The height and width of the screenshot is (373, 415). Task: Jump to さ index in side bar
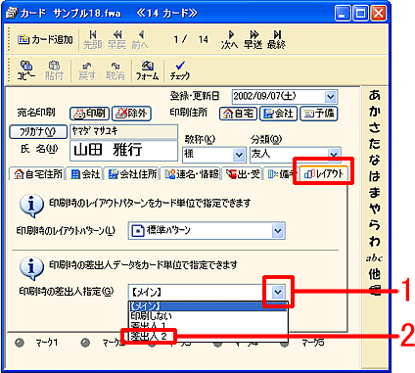tap(375, 127)
